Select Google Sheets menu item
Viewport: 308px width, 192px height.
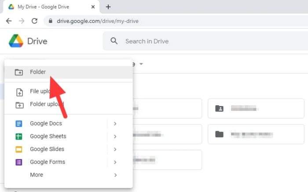[69, 136]
